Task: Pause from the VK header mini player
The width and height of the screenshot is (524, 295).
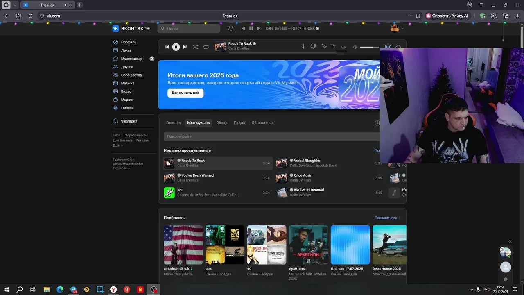Action: pyautogui.click(x=251, y=28)
